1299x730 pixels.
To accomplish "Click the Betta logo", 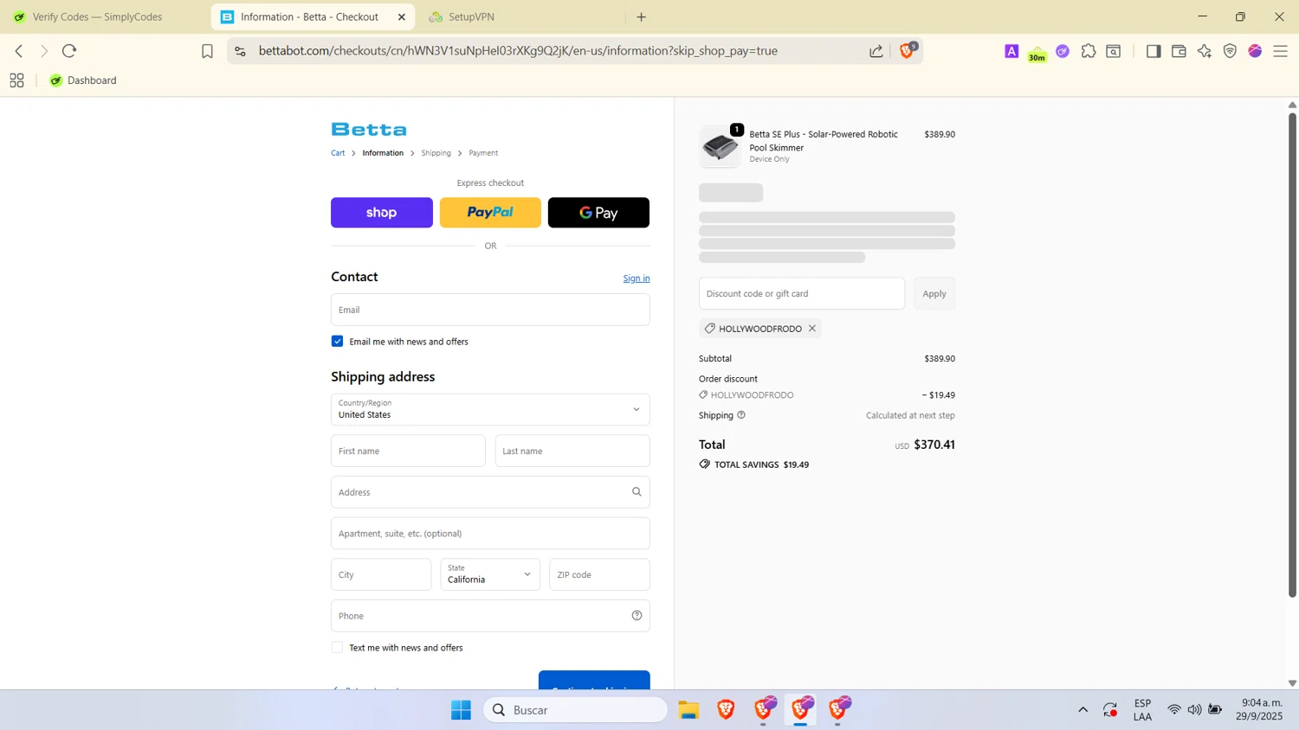I will click(369, 130).
